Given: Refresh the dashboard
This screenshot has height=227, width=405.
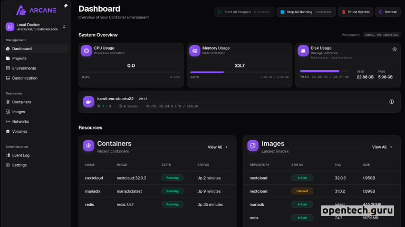Looking at the screenshot, I should tap(388, 12).
